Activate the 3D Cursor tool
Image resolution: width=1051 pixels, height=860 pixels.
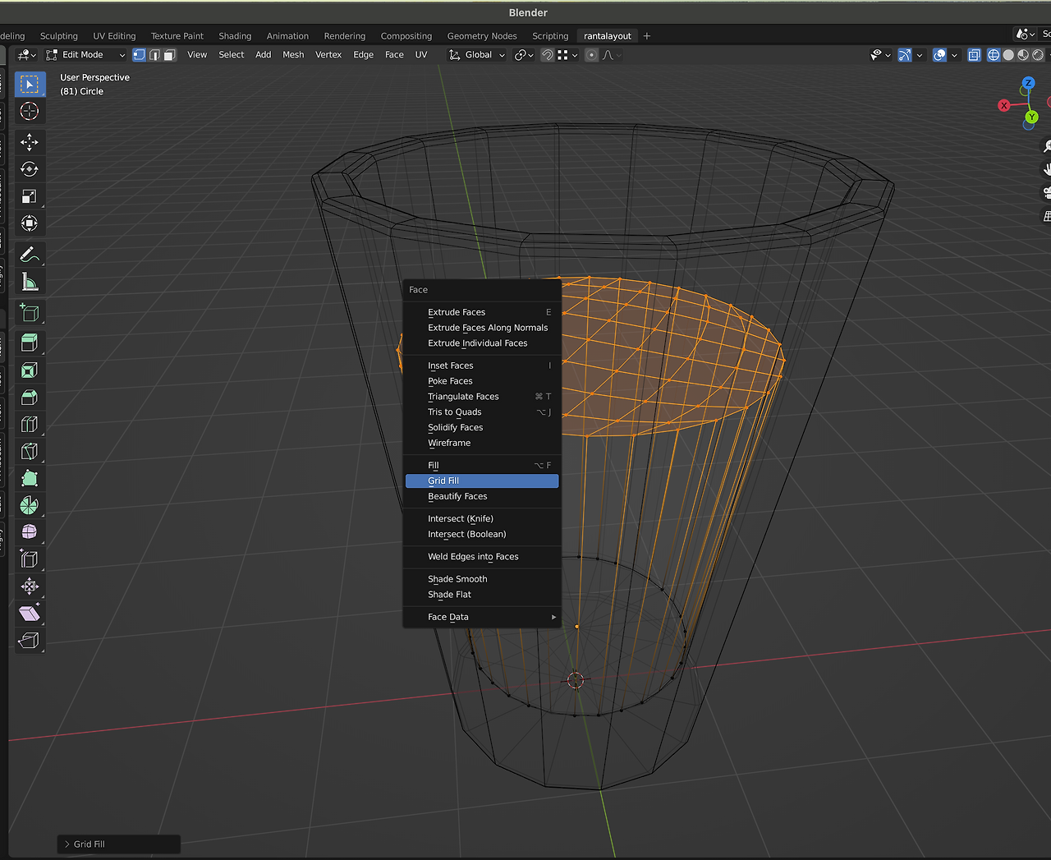click(30, 112)
